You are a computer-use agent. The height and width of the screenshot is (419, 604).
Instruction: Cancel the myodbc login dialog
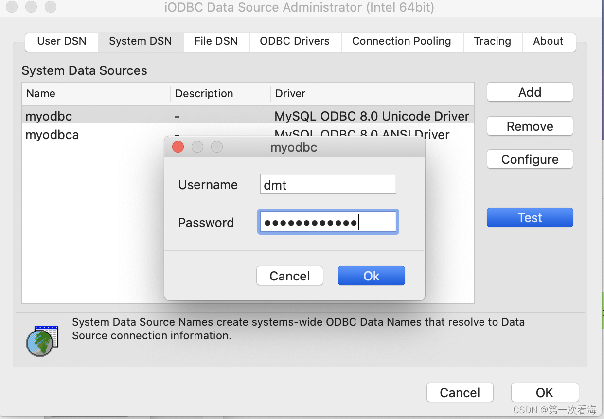pyautogui.click(x=290, y=276)
